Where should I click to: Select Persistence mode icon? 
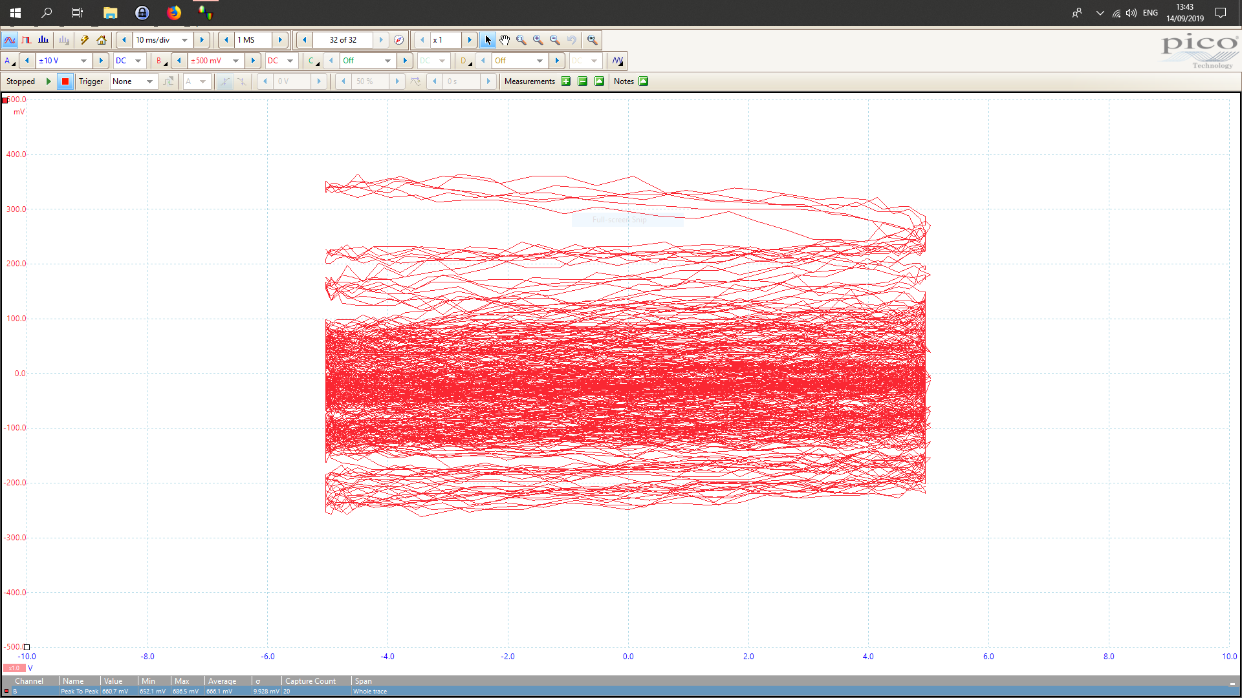27,40
